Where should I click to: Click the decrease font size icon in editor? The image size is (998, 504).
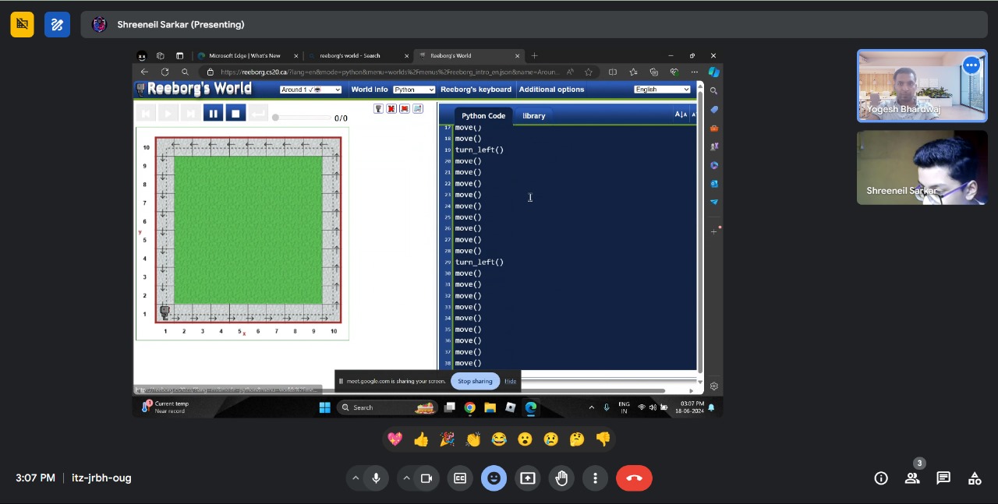681,115
